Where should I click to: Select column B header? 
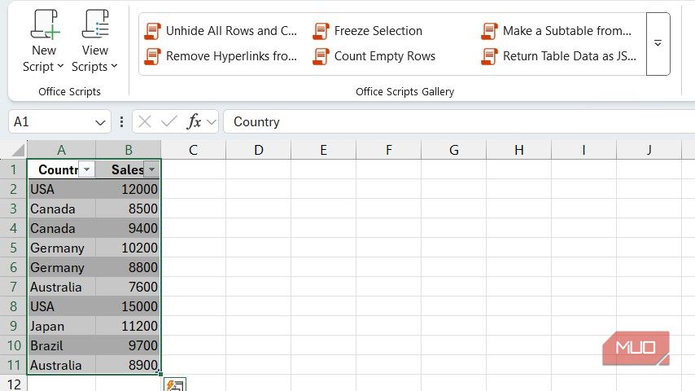(128, 150)
